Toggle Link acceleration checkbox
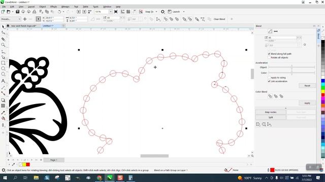The image size is (325, 182). (x=269, y=81)
